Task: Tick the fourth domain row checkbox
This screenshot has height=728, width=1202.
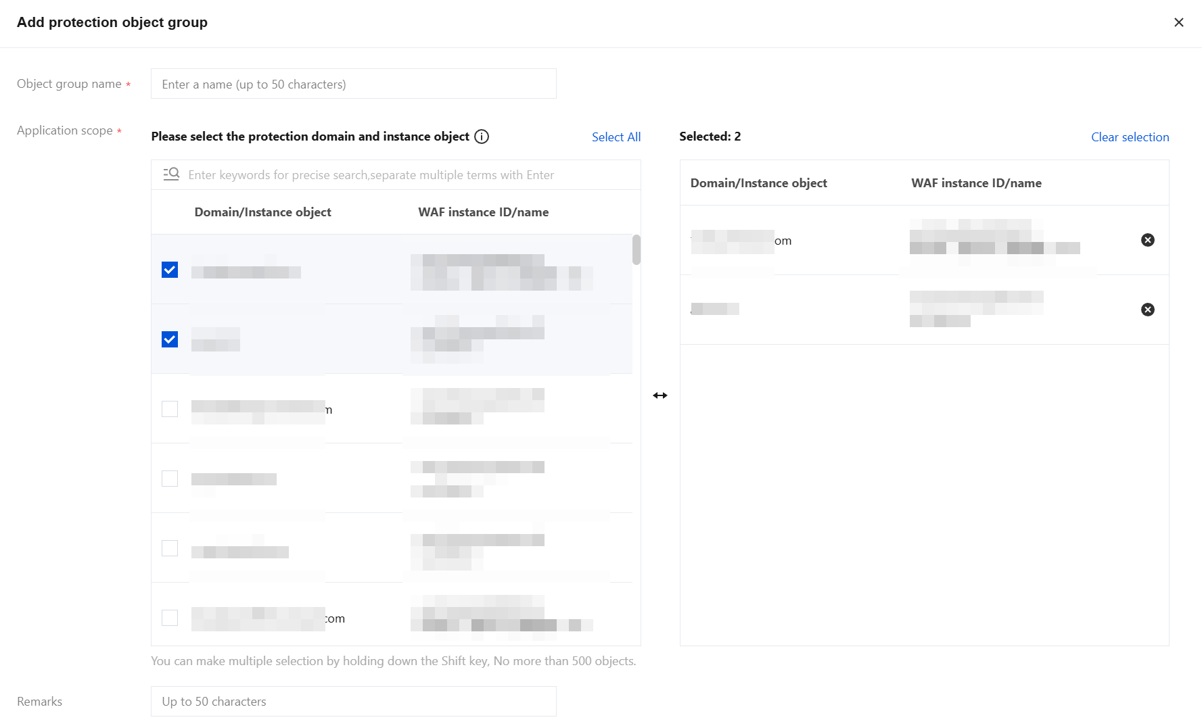Action: 170,479
